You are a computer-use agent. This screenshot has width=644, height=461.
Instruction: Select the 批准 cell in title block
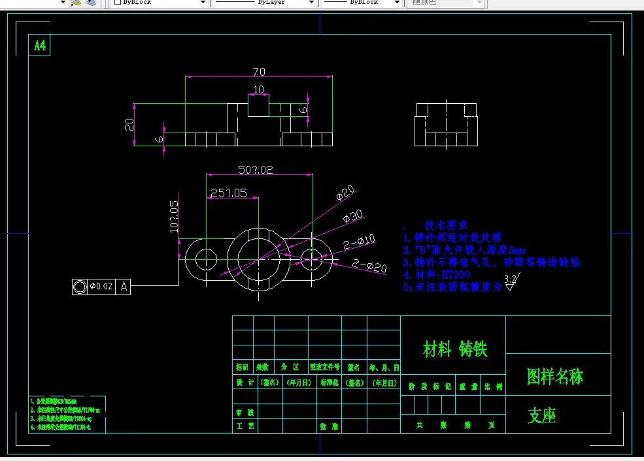tap(330, 426)
